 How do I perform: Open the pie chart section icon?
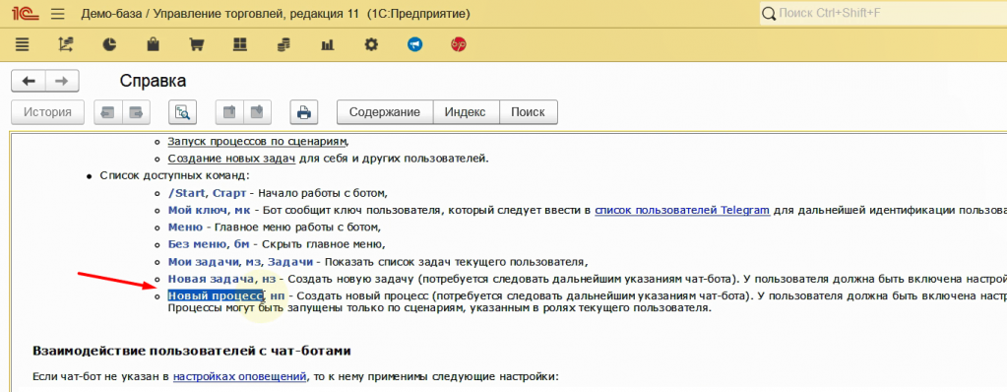tap(110, 44)
